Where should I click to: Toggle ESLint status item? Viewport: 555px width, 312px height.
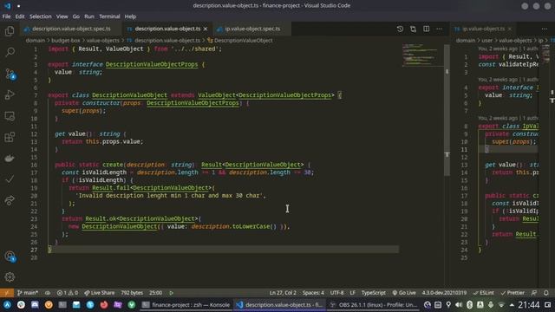point(484,293)
